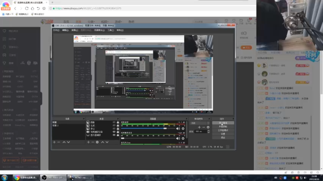Move scene up with the scenes up arrow

tap(64, 142)
